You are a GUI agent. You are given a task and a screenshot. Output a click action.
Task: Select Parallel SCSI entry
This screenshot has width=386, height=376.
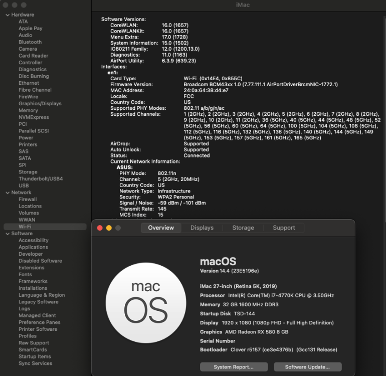34,131
